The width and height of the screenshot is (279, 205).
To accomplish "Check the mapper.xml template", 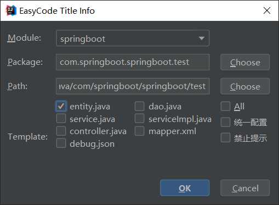I will click(x=140, y=131).
